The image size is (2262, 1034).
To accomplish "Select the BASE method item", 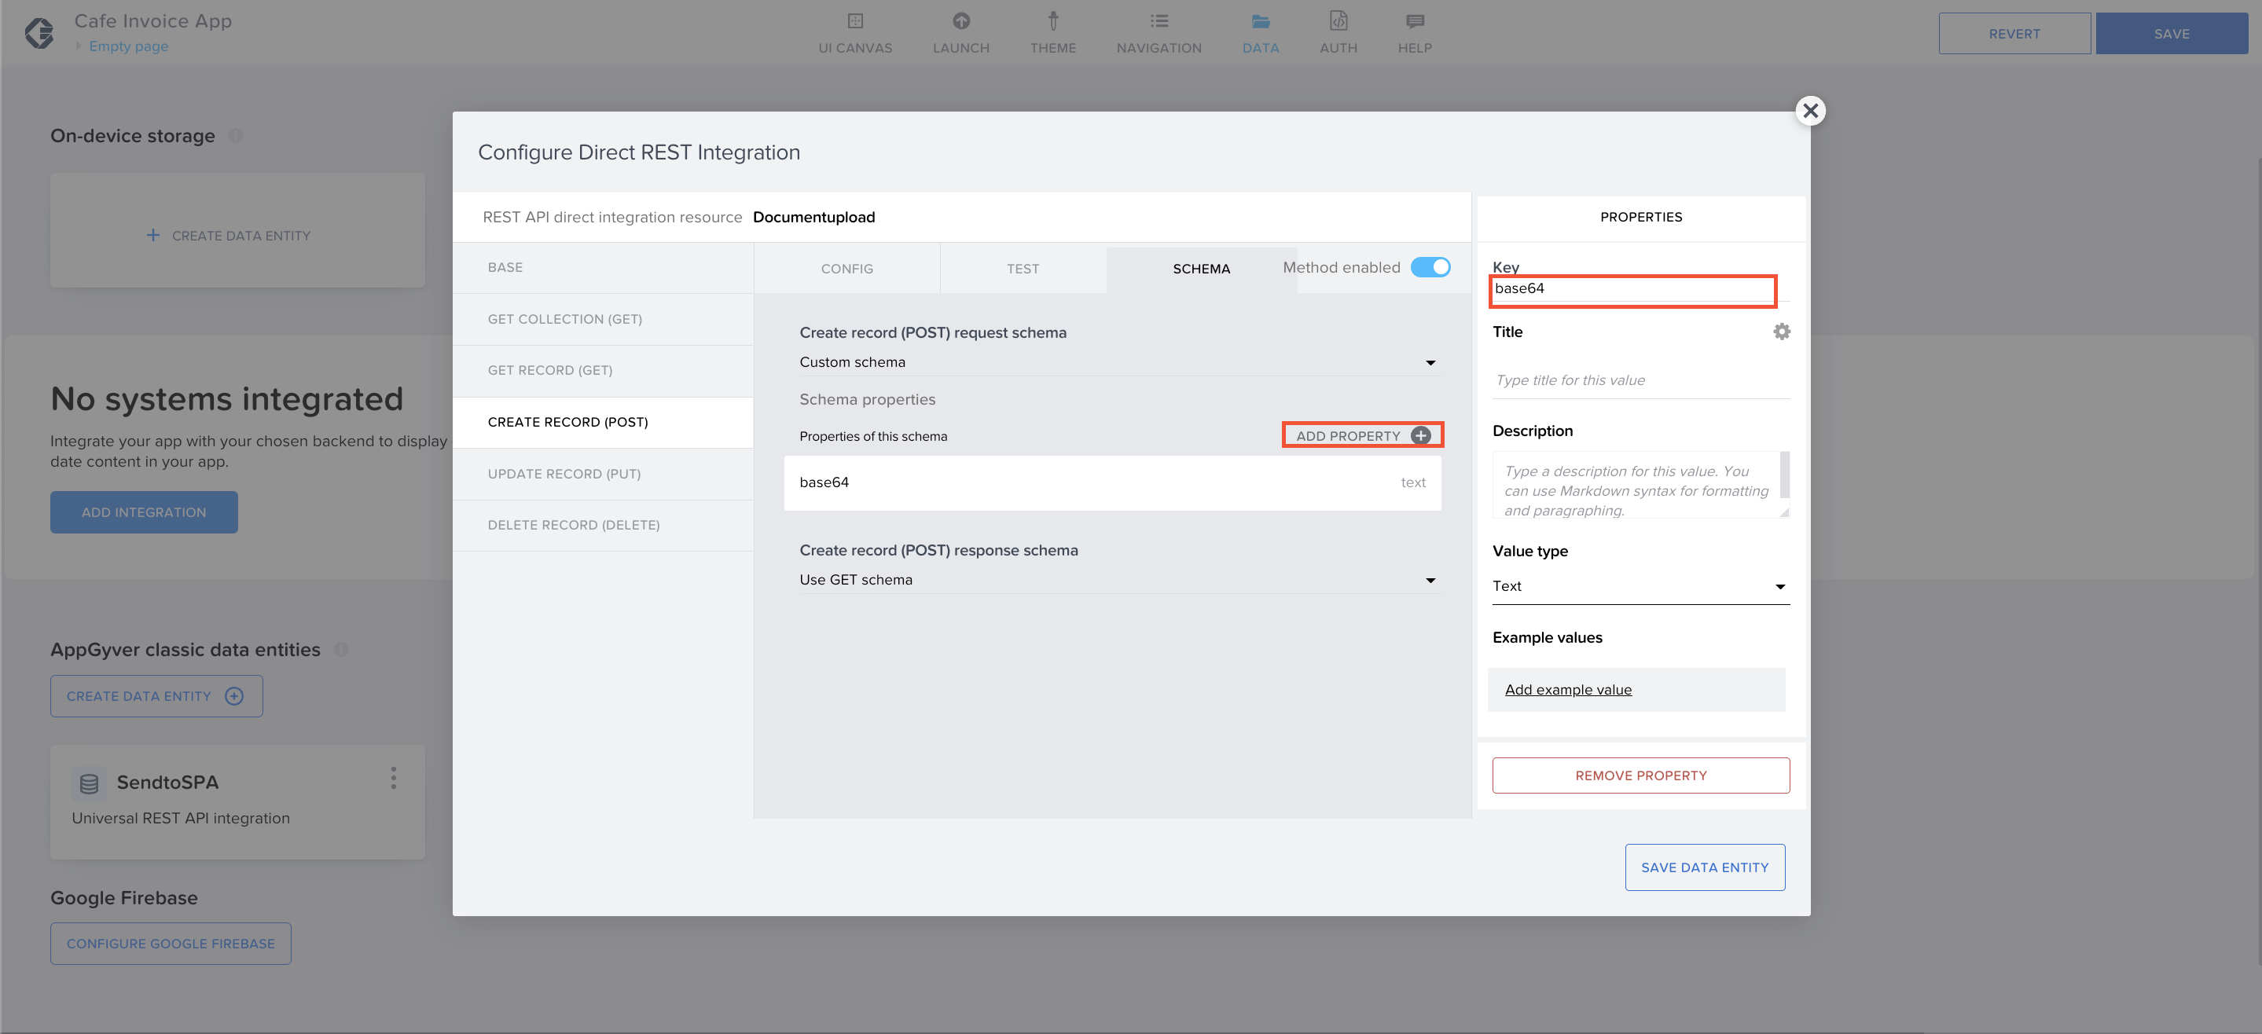I will click(x=604, y=267).
